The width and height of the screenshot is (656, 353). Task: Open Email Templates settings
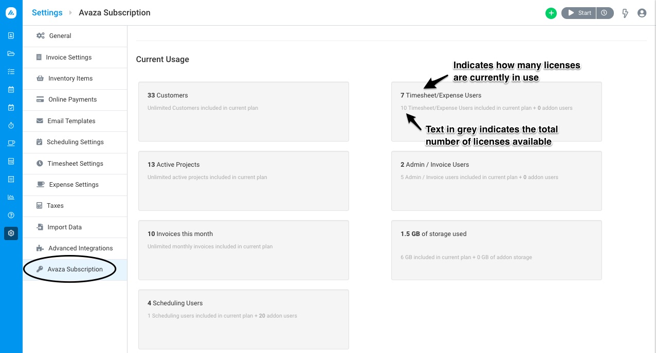[75, 121]
